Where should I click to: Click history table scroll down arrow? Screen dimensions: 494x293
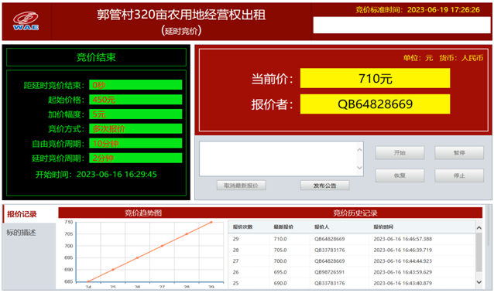479,282
